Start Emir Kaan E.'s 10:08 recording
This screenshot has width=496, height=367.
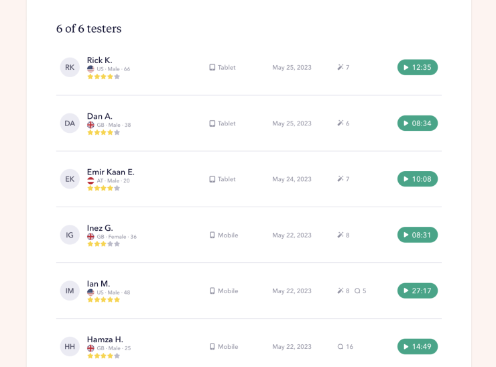(417, 179)
